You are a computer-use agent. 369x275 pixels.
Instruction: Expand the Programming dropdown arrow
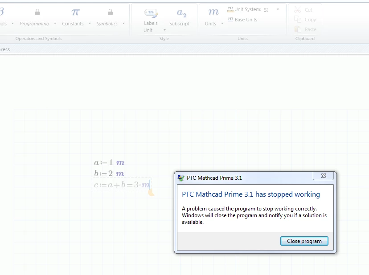click(55, 24)
